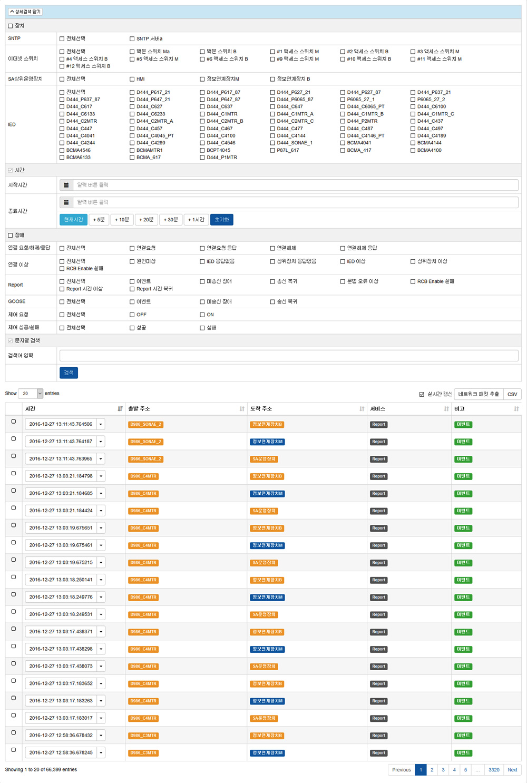
Task: Go to page 5 of results
Action: click(x=465, y=770)
